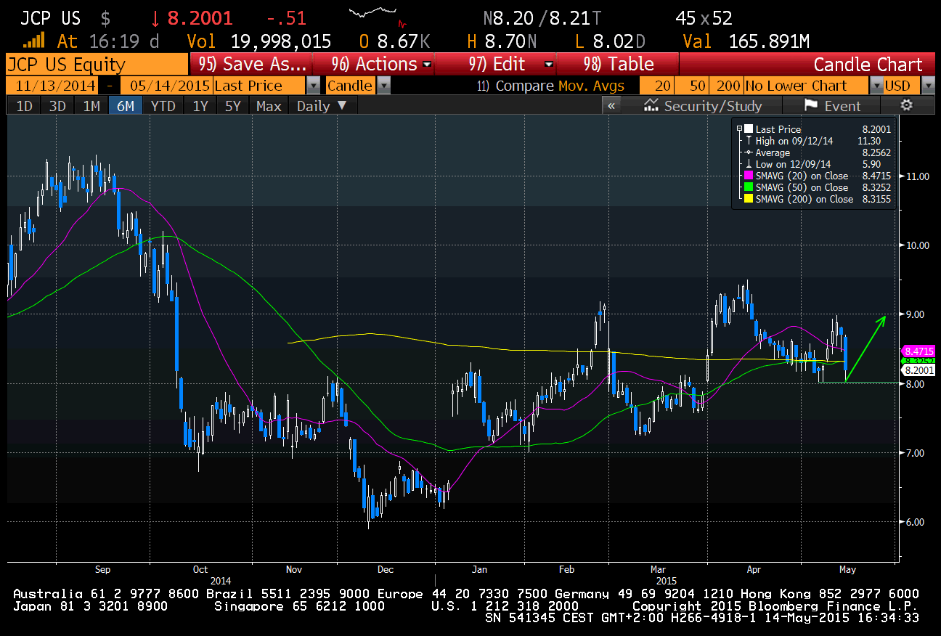Click the Average marker icon in legend
This screenshot has height=636, width=941.
coord(748,152)
